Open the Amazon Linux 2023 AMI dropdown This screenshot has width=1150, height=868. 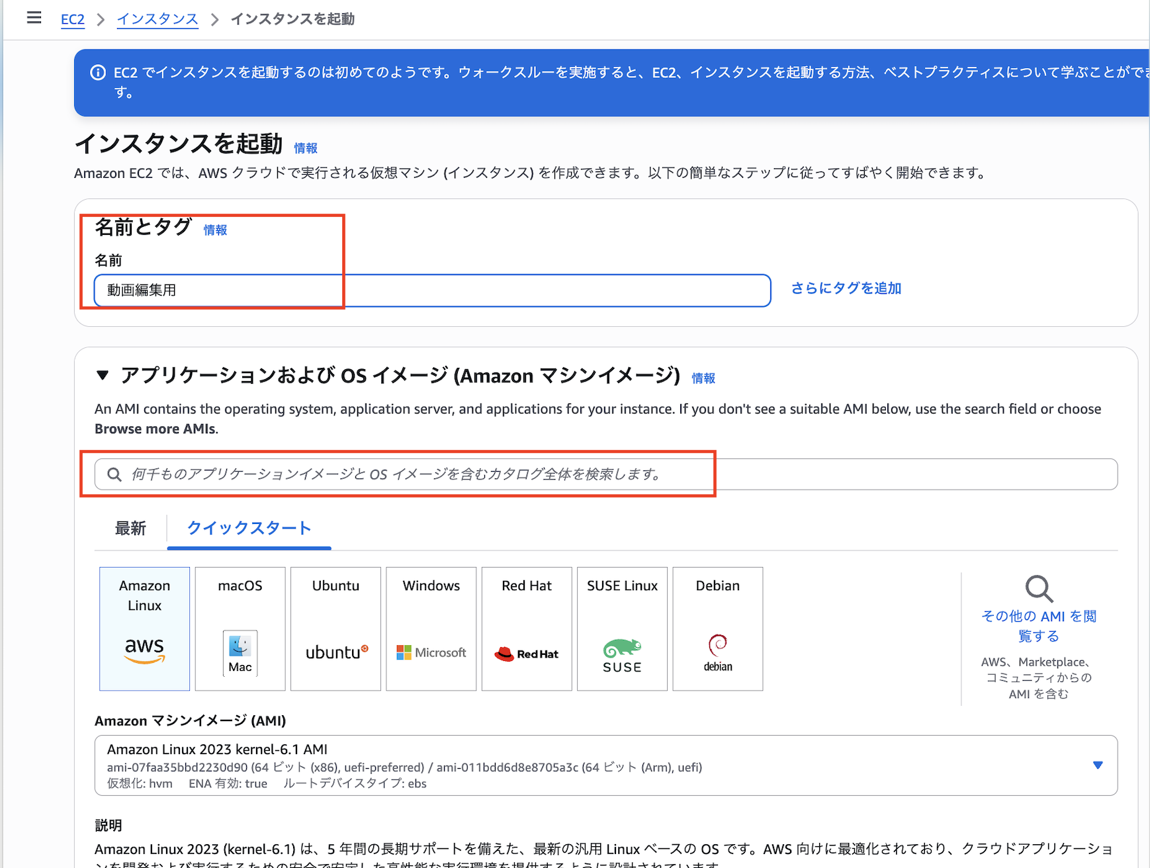[x=606, y=765]
